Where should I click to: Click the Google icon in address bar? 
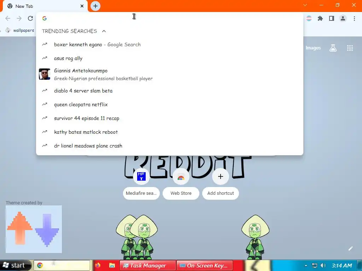pyautogui.click(x=45, y=18)
